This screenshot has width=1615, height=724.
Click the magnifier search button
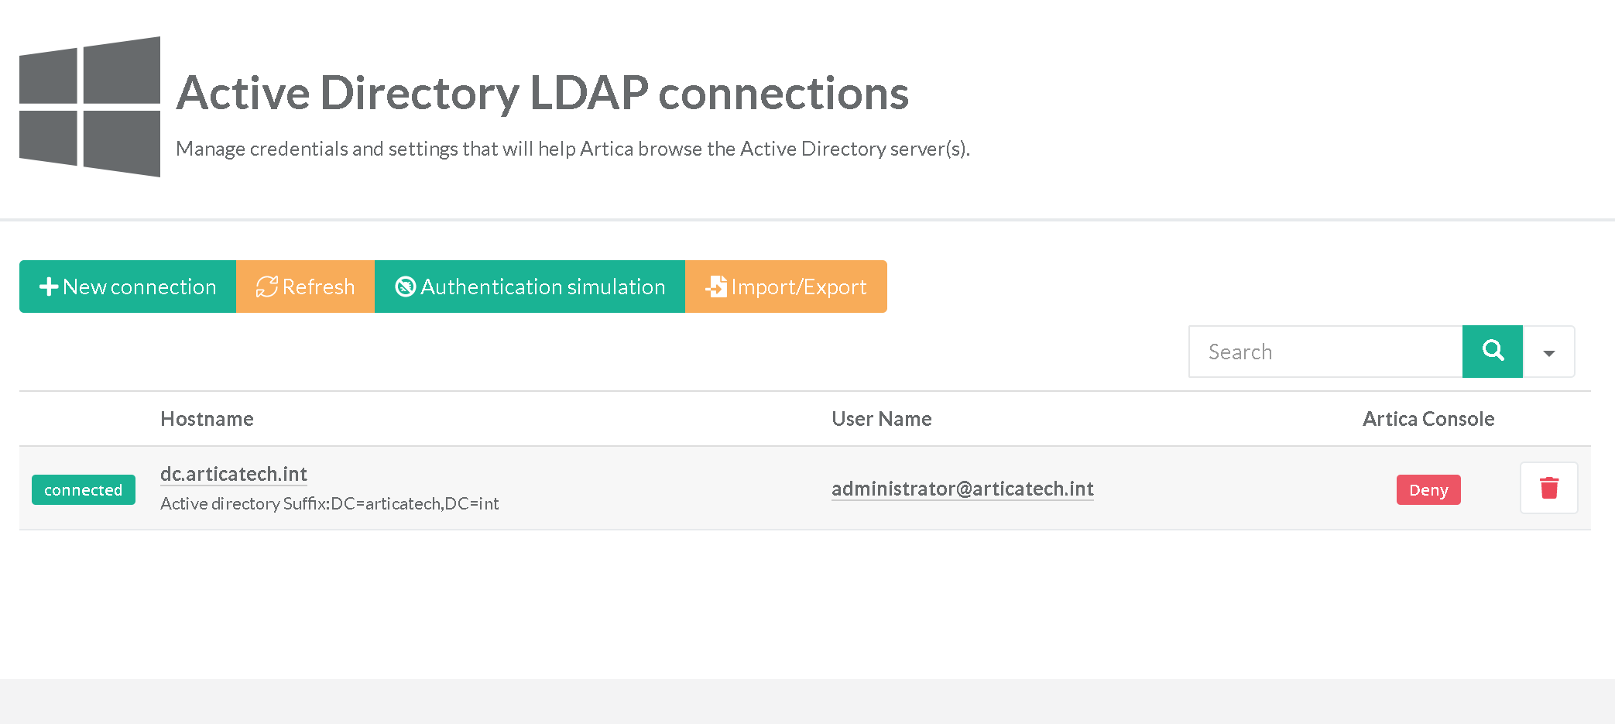click(1492, 352)
